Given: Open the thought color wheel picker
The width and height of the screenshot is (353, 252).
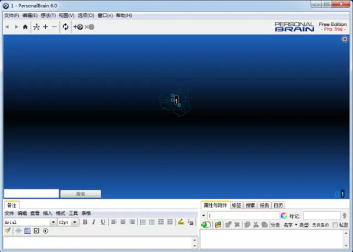Looking at the screenshot, I should point(284,216).
